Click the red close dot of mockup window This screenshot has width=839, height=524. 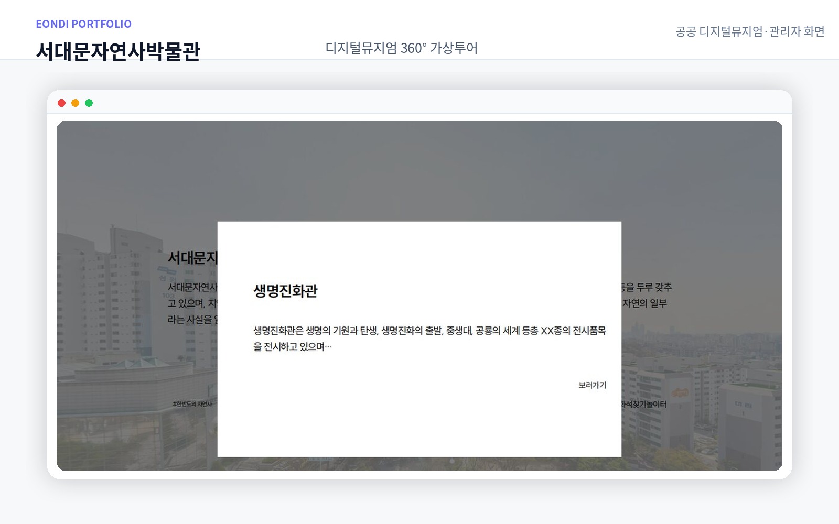[61, 103]
